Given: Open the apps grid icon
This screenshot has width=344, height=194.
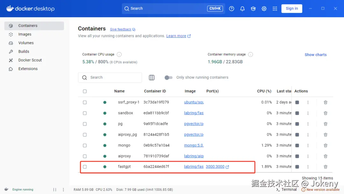Looking at the screenshot, I should click(275, 9).
